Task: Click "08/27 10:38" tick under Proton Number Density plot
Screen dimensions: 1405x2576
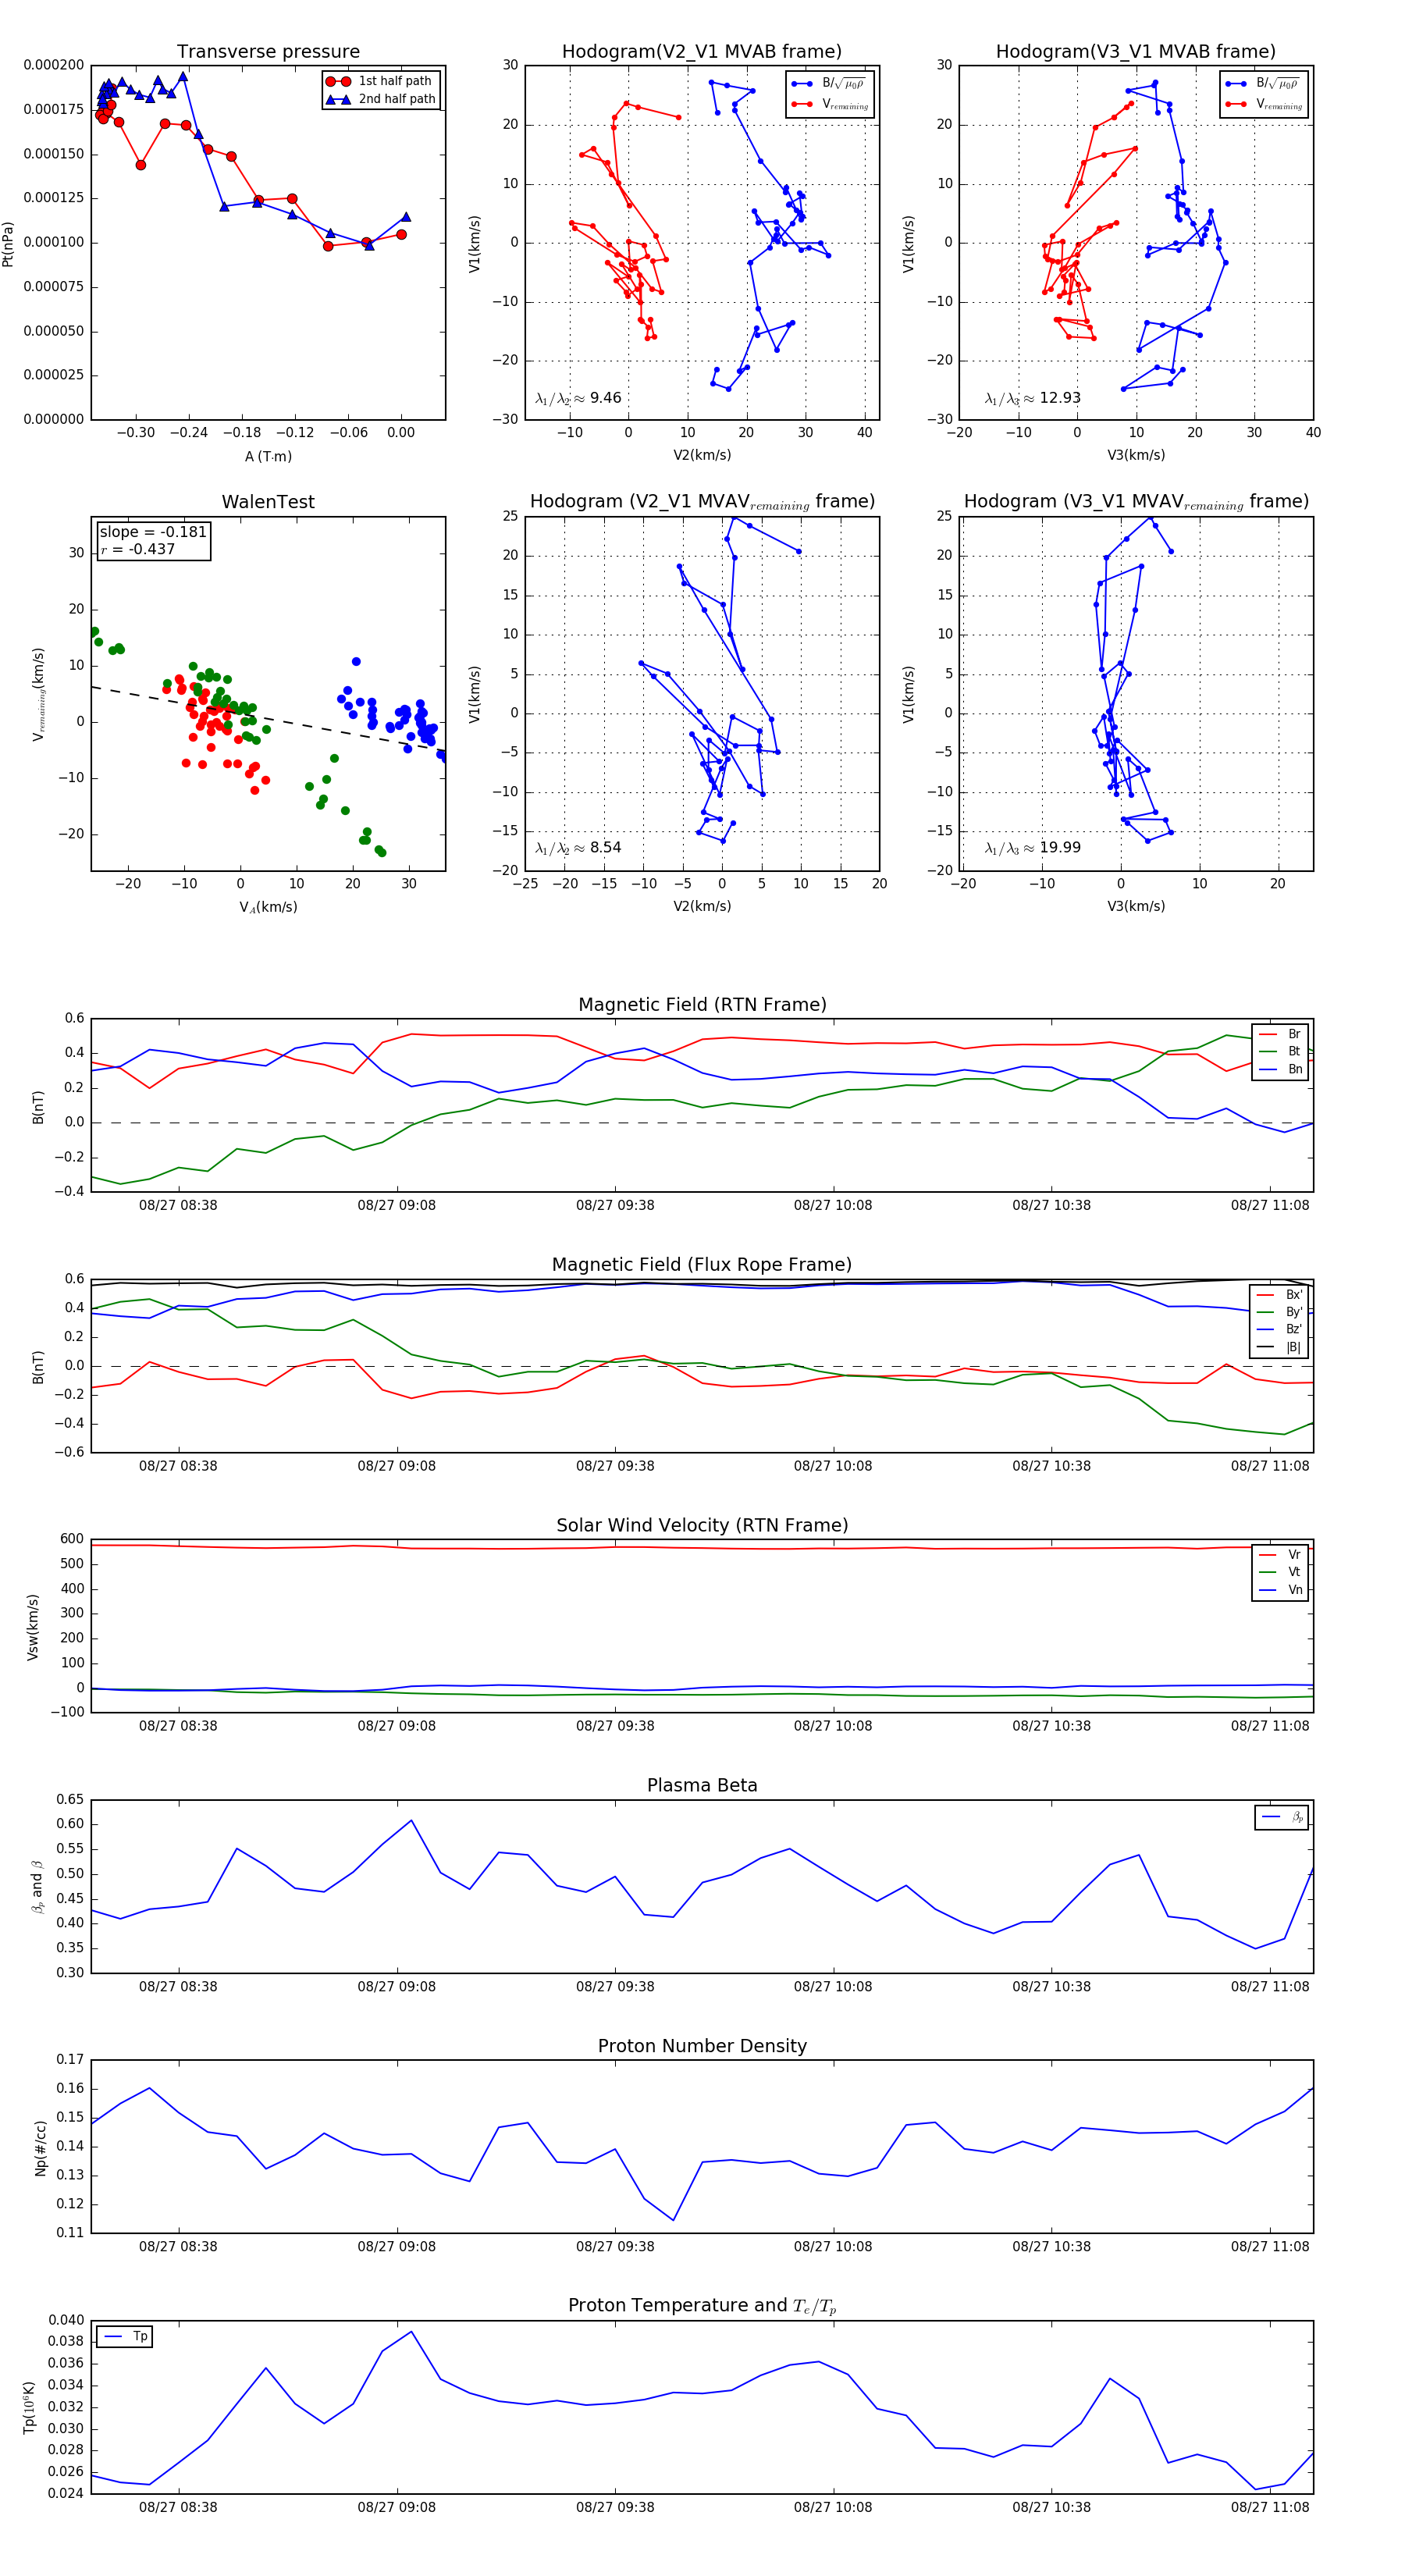Action: [1051, 2247]
